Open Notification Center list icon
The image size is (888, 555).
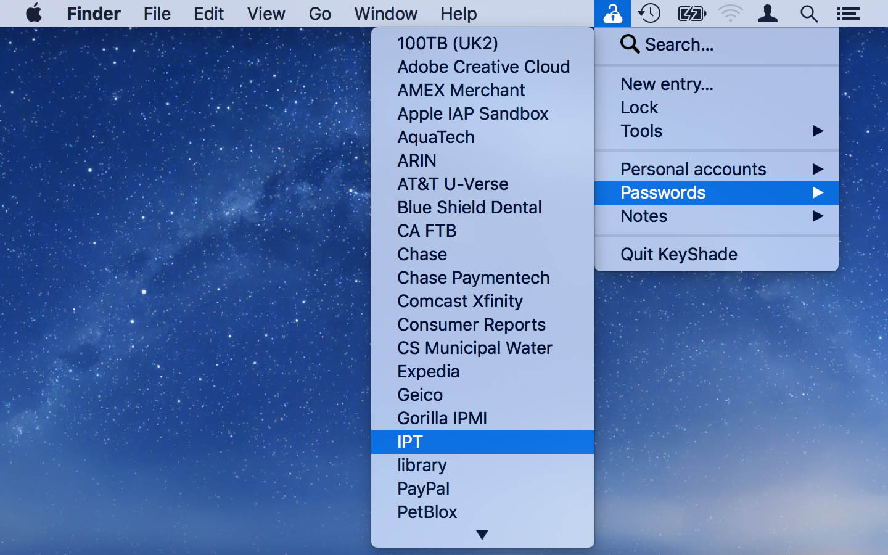(849, 13)
